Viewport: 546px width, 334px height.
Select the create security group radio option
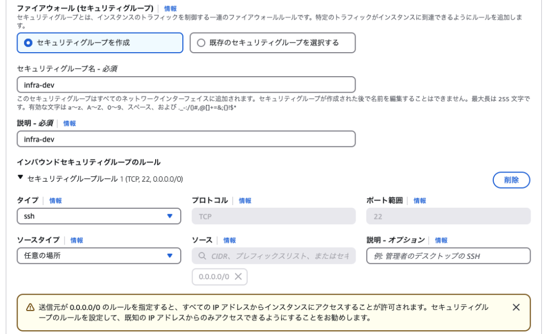[28, 43]
